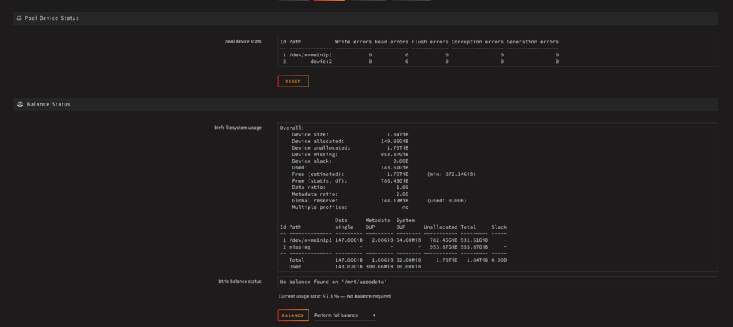Image resolution: width=733 pixels, height=327 pixels.
Task: Click 'Write errors' column header
Action: pyautogui.click(x=353, y=42)
